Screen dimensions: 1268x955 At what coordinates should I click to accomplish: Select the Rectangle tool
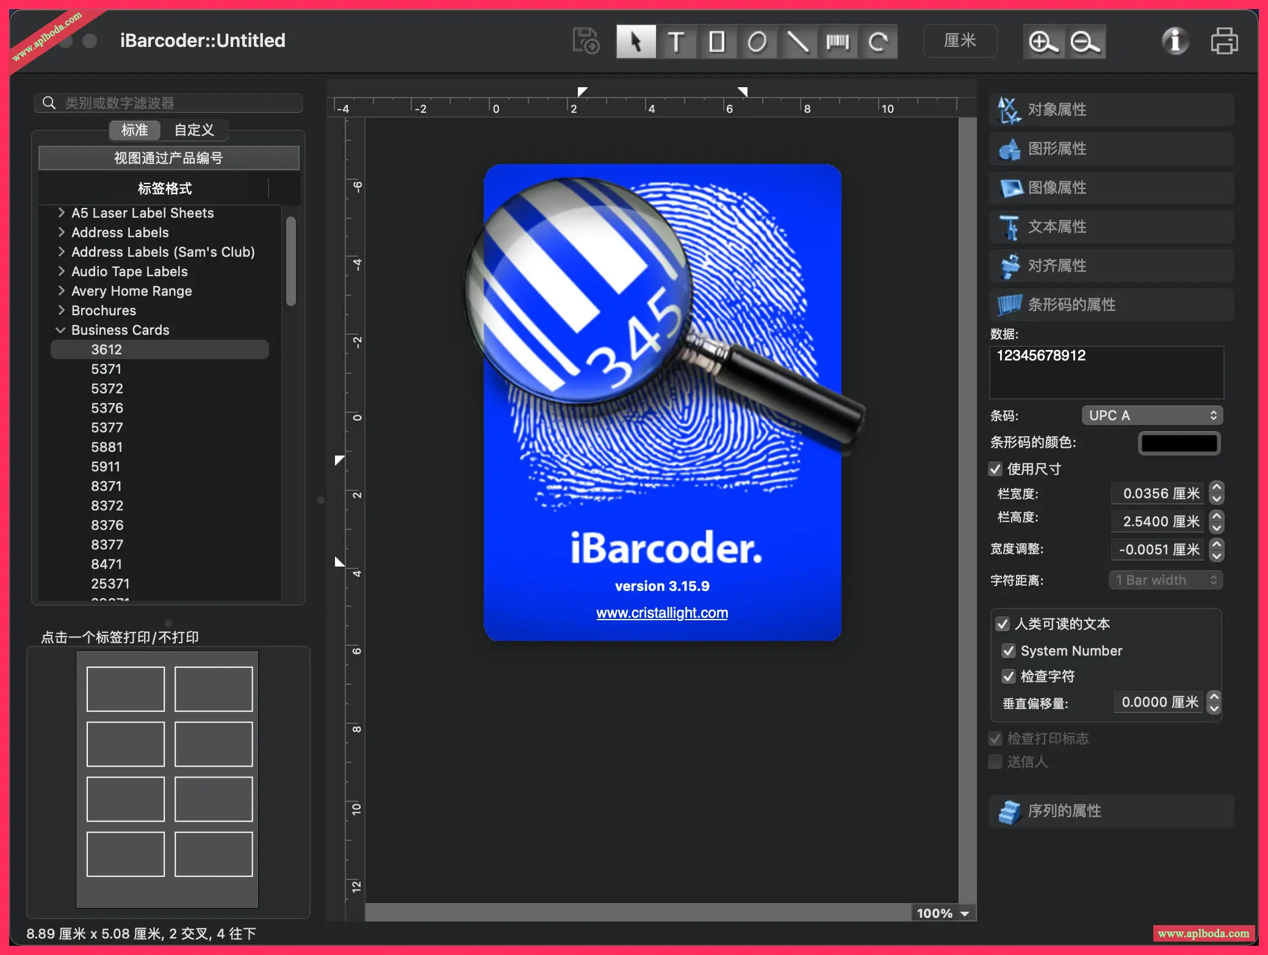coord(716,41)
